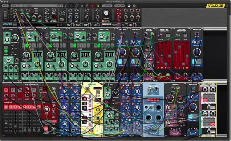Click the STOP jack in transport section
Image resolution: width=231 pixels, height=141 pixels.
pyautogui.click(x=76, y=11)
